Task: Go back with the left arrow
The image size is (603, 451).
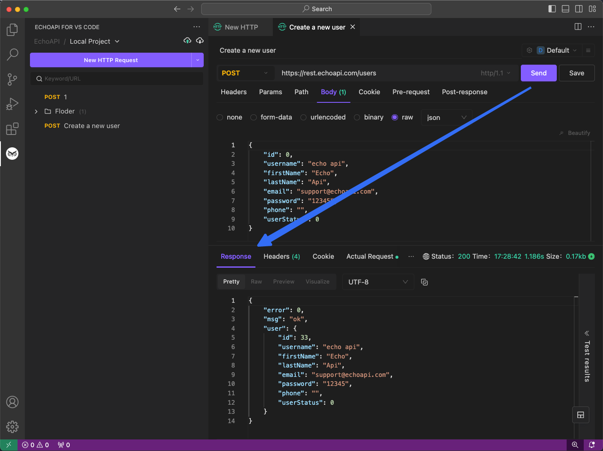Action: [x=177, y=9]
